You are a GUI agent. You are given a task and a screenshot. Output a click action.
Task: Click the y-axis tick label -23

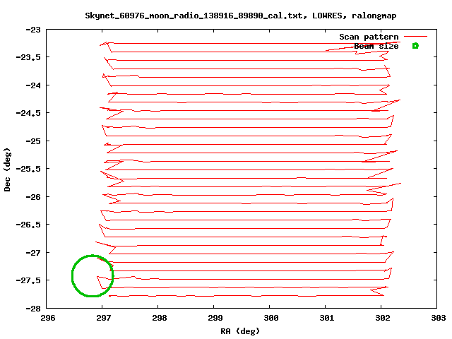coord(33,30)
